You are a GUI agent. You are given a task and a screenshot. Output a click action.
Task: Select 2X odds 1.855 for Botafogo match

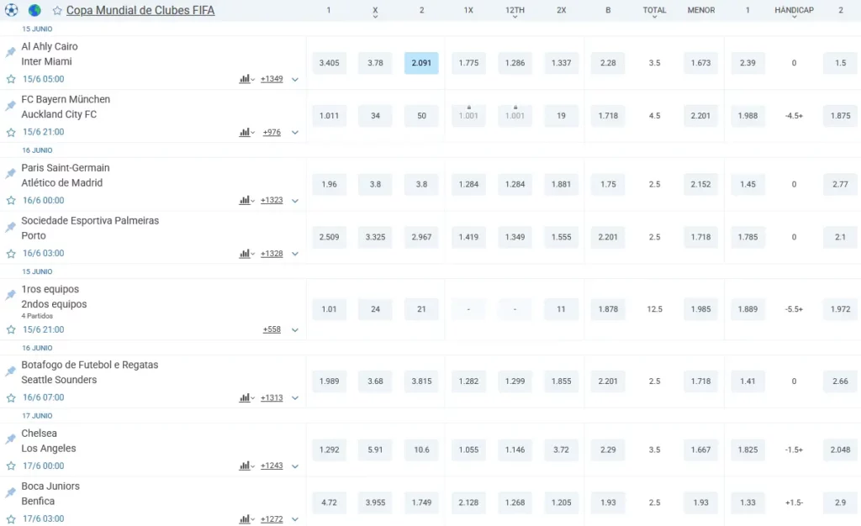tap(561, 381)
